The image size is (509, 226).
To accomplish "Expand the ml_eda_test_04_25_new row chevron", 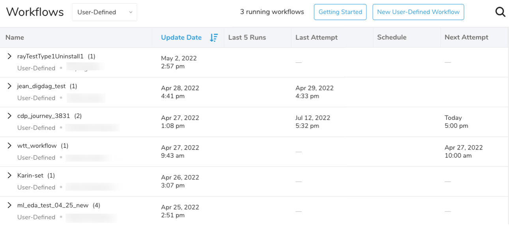I will coord(10,205).
